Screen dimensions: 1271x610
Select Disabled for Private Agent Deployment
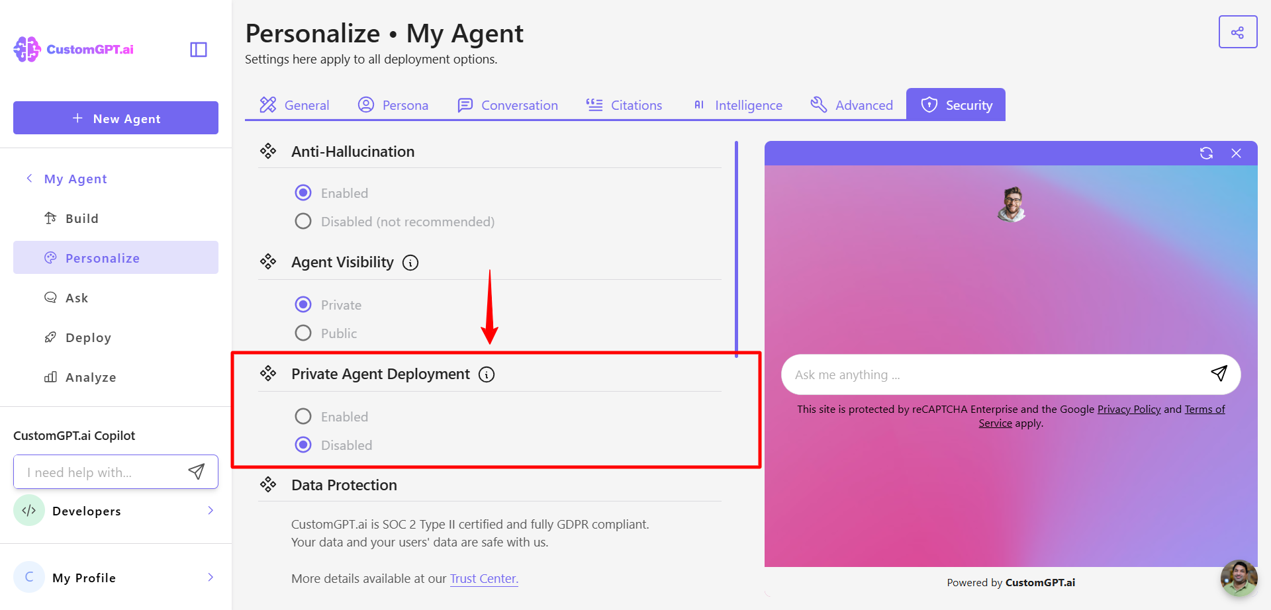click(x=303, y=445)
